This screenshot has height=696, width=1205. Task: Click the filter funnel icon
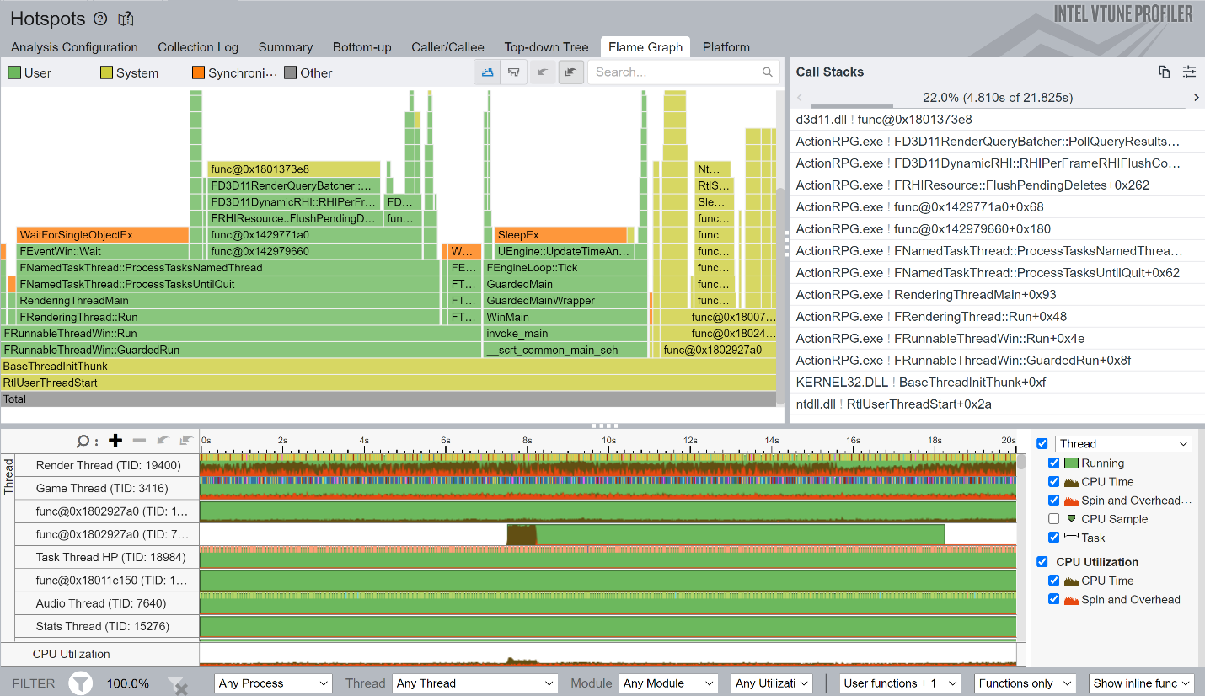[x=80, y=683]
